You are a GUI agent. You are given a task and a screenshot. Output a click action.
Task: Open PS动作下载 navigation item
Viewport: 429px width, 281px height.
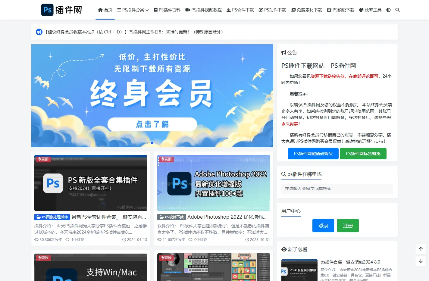click(x=272, y=10)
